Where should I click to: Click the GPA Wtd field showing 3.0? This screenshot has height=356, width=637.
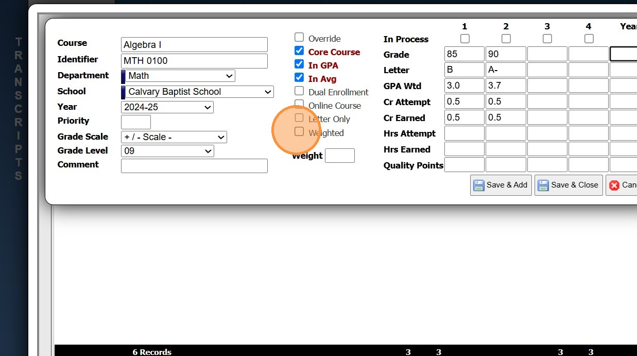point(464,86)
